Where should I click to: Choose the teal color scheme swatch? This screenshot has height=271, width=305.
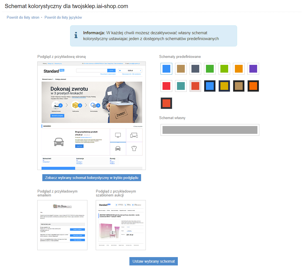point(181,86)
